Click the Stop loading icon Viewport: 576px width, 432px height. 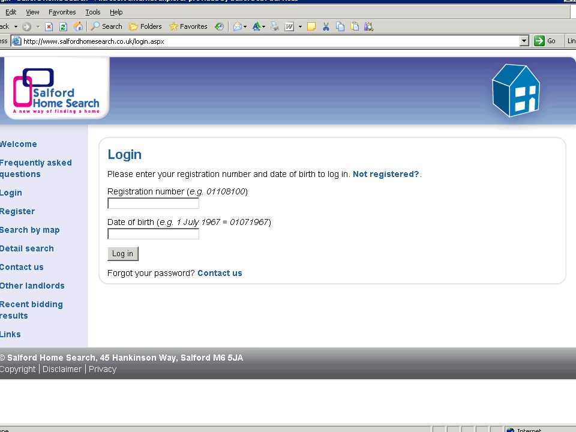pyautogui.click(x=49, y=26)
